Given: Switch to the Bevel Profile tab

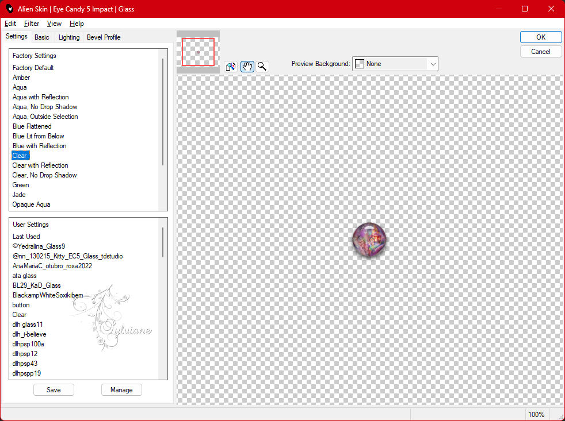Looking at the screenshot, I should (x=104, y=37).
